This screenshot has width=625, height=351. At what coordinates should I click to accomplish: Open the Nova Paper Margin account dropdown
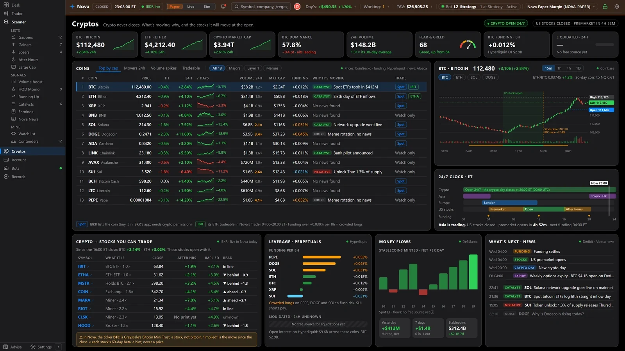click(x=561, y=7)
